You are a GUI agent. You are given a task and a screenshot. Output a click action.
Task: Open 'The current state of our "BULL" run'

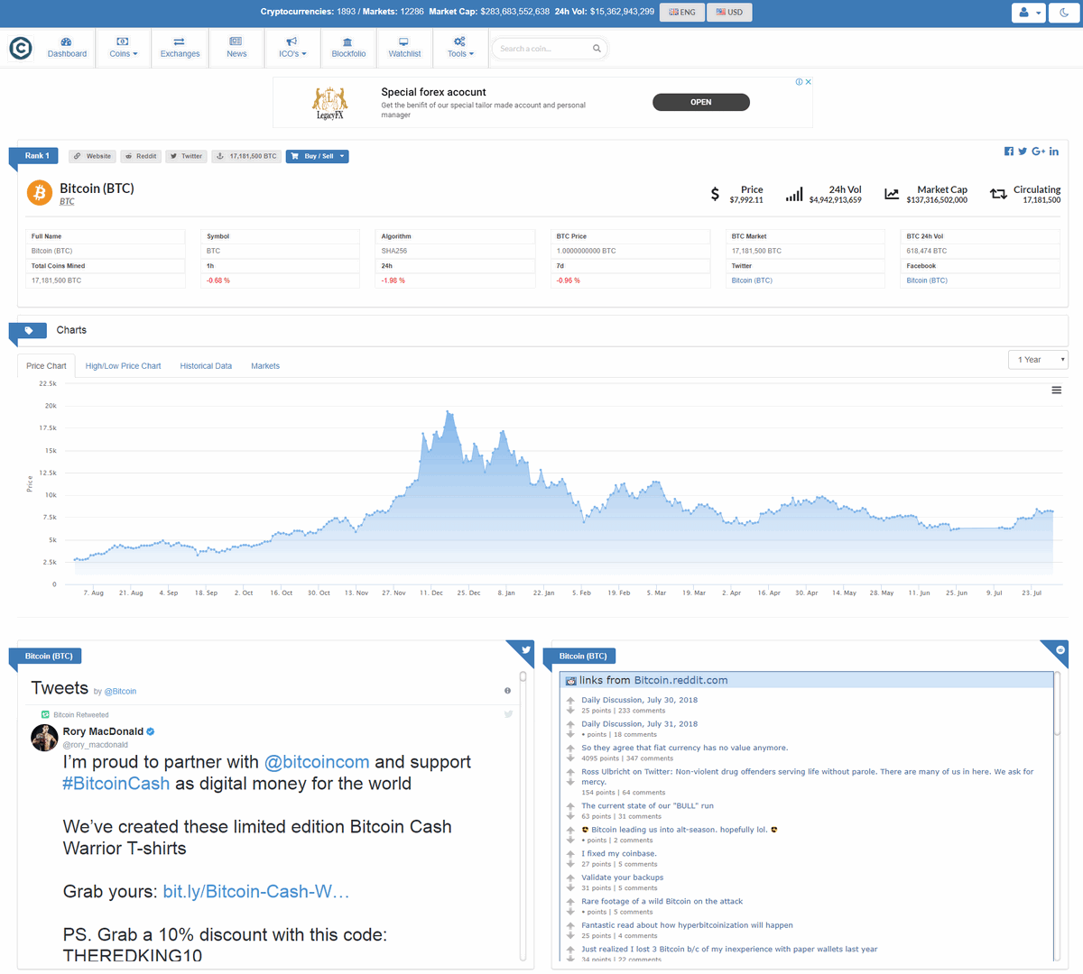click(647, 805)
